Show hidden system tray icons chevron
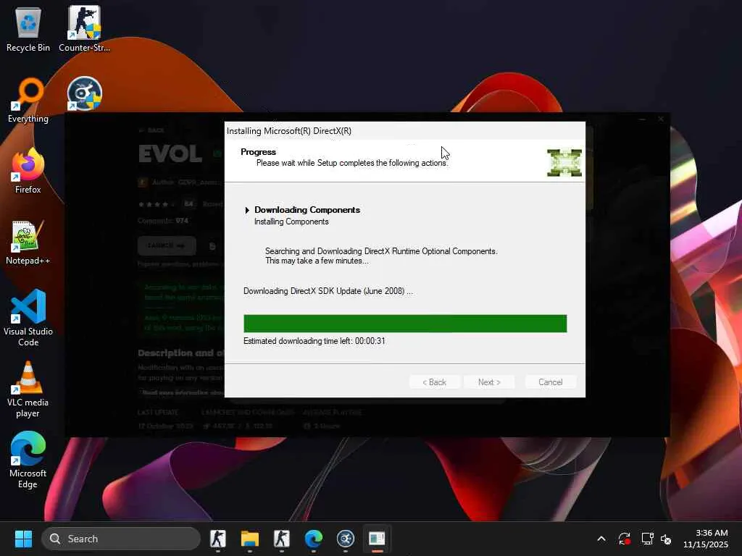 pos(601,539)
